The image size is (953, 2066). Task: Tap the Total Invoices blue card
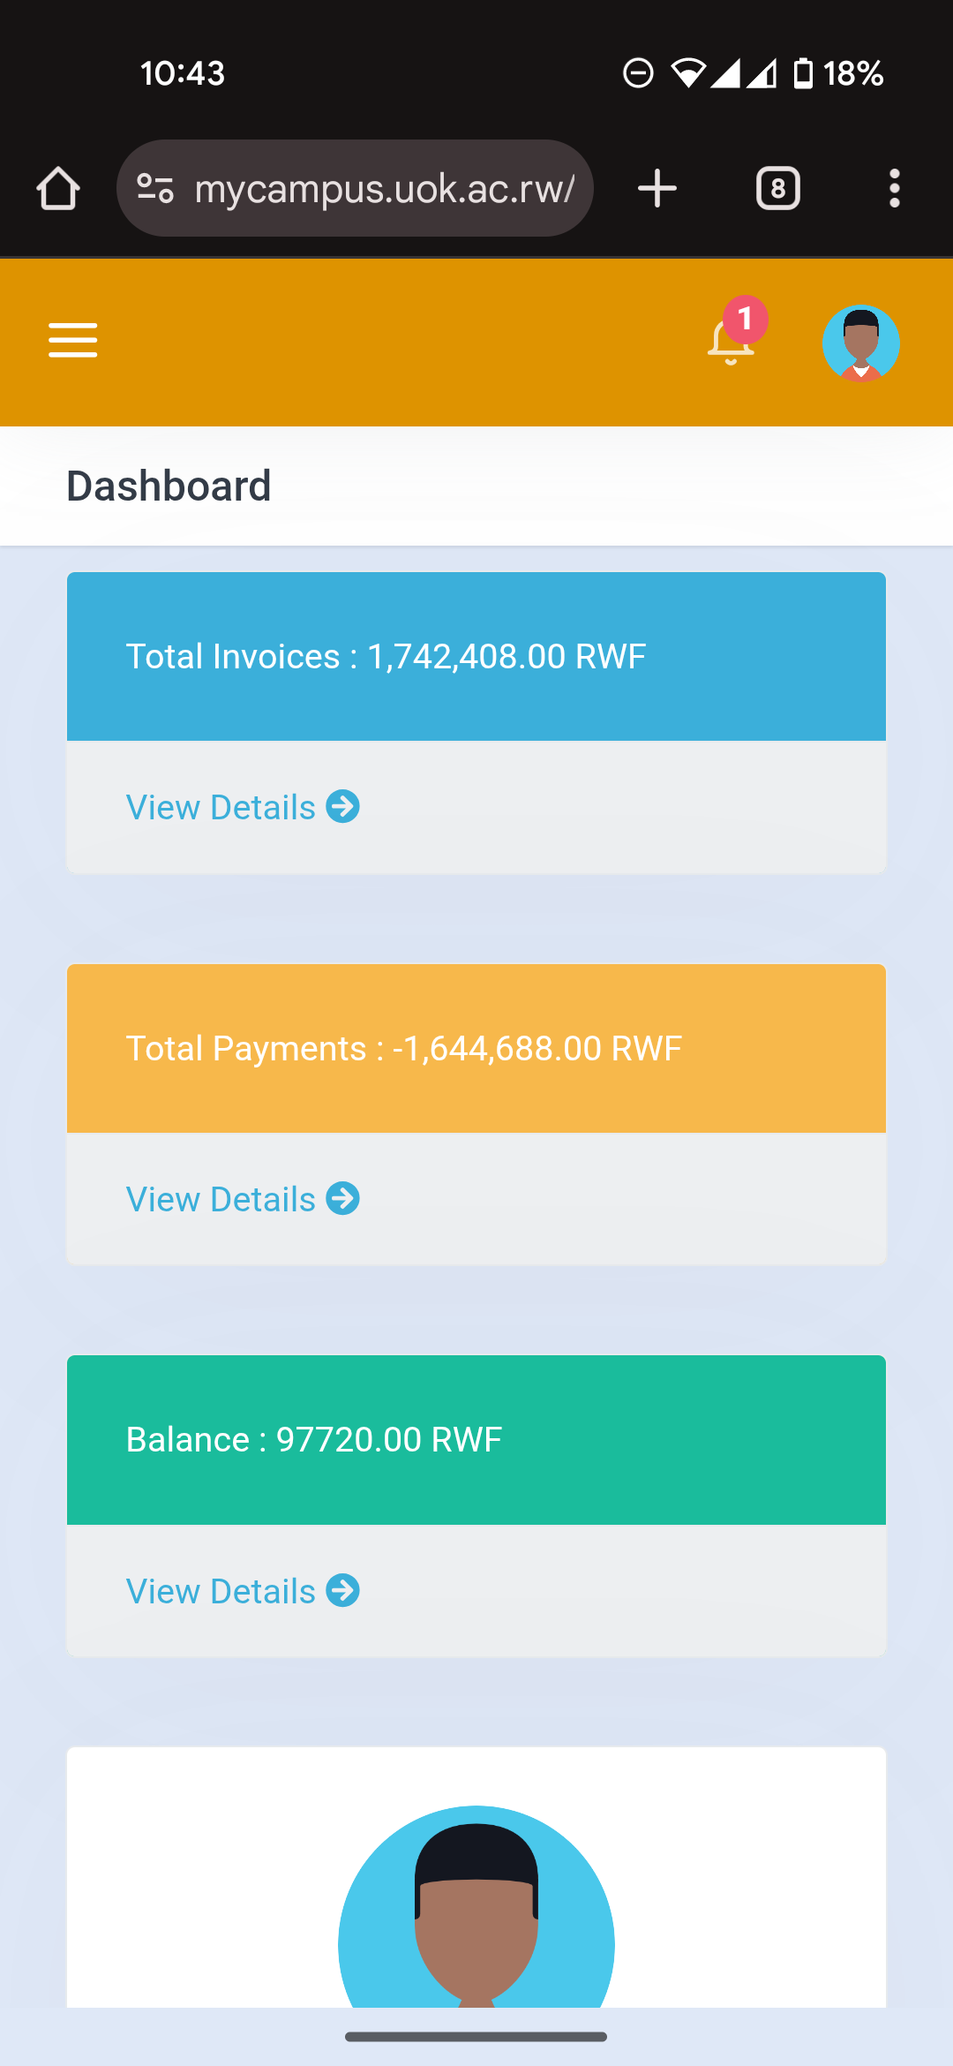(x=476, y=656)
